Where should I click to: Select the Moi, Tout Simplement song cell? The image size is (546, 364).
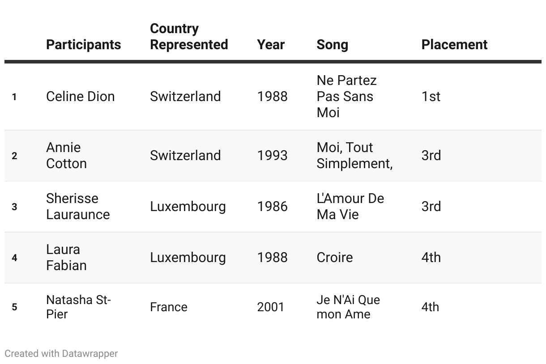coord(354,156)
